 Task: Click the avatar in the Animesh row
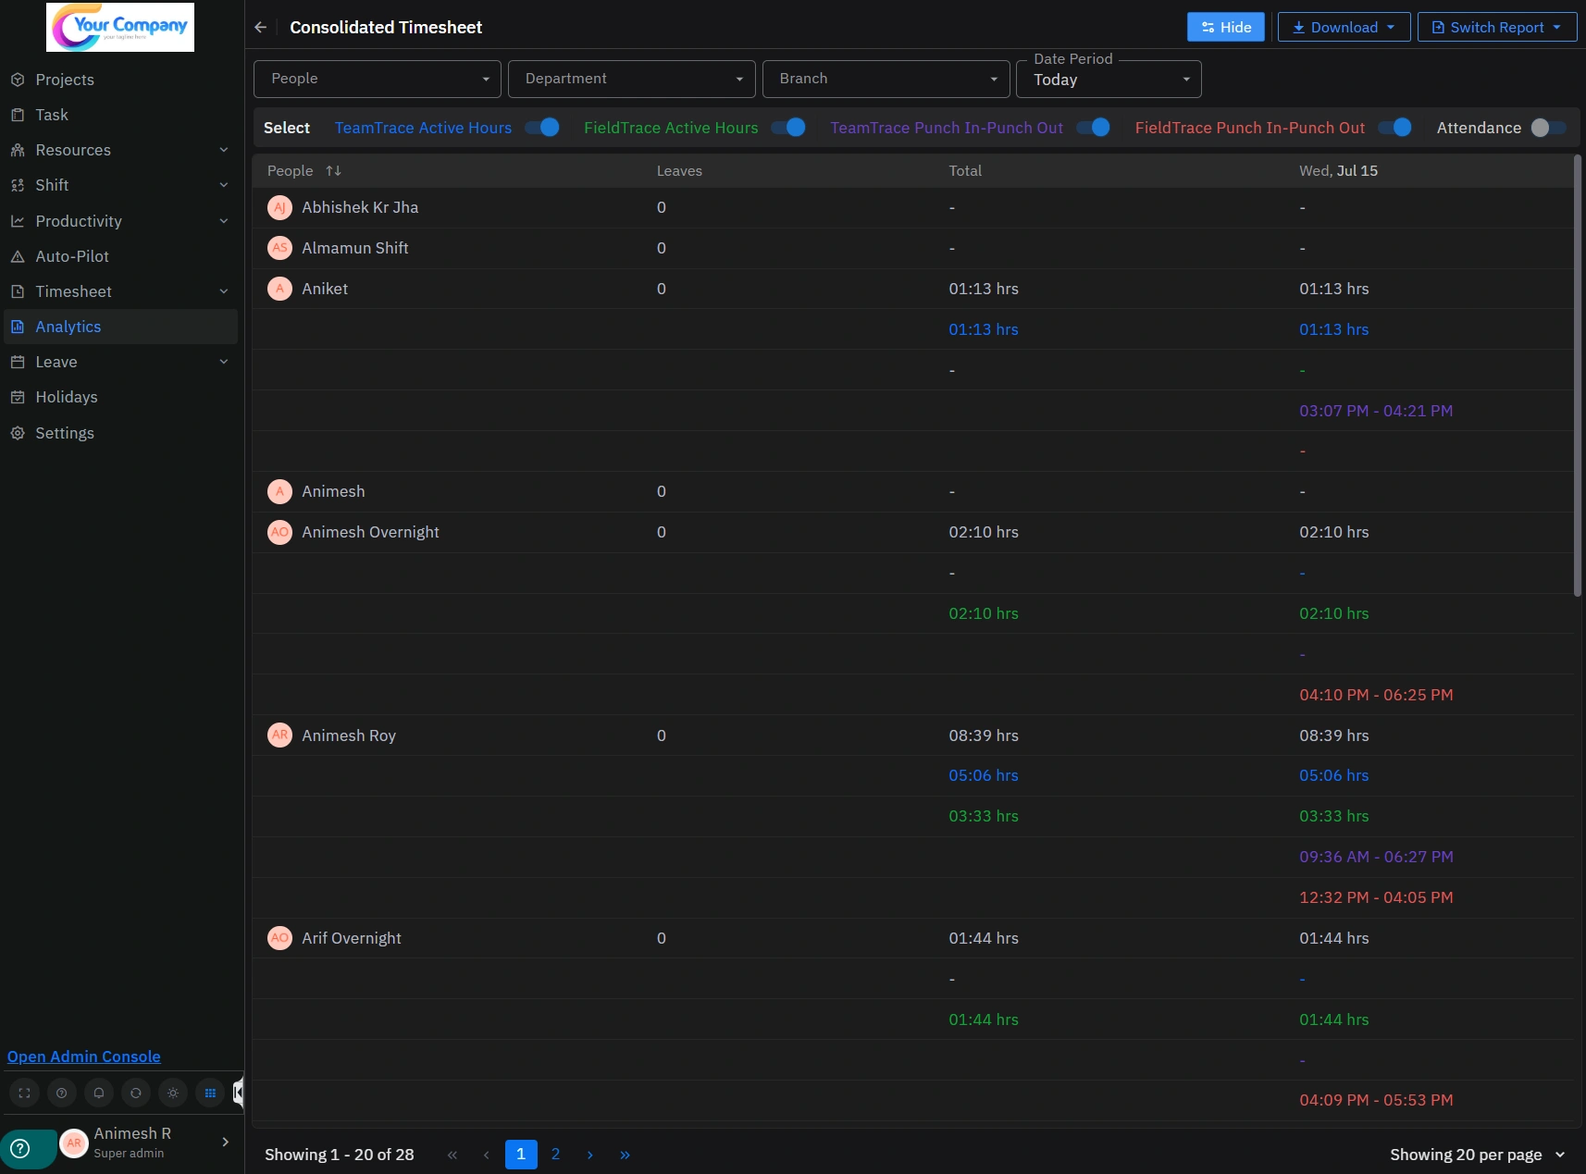point(279,491)
